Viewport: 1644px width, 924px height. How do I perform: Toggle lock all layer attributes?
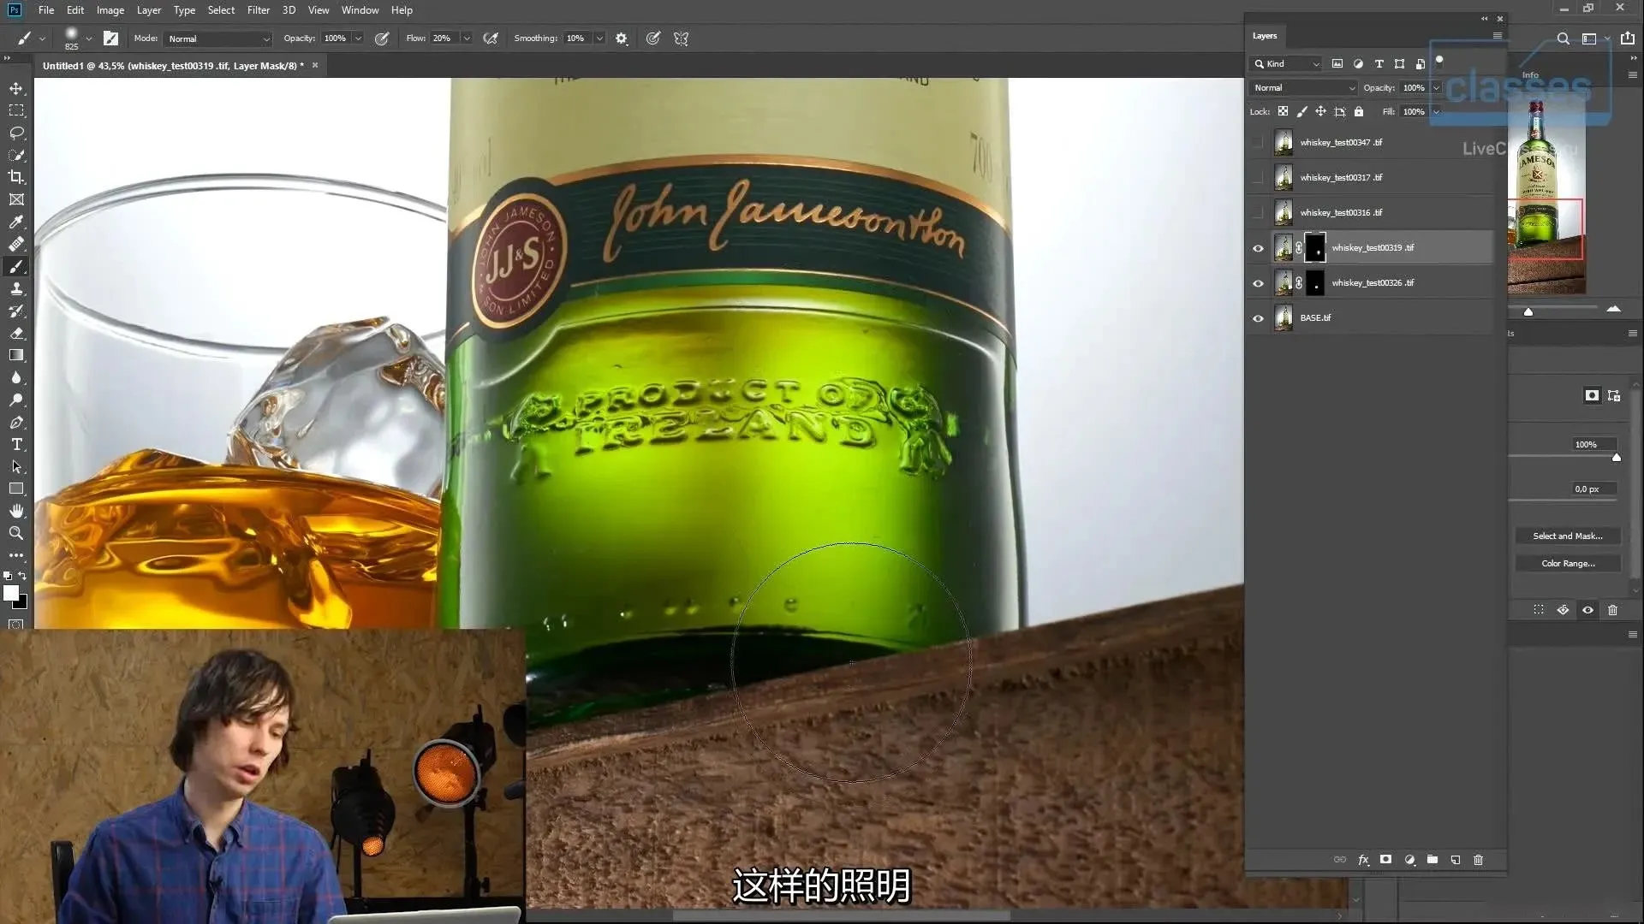(x=1358, y=111)
